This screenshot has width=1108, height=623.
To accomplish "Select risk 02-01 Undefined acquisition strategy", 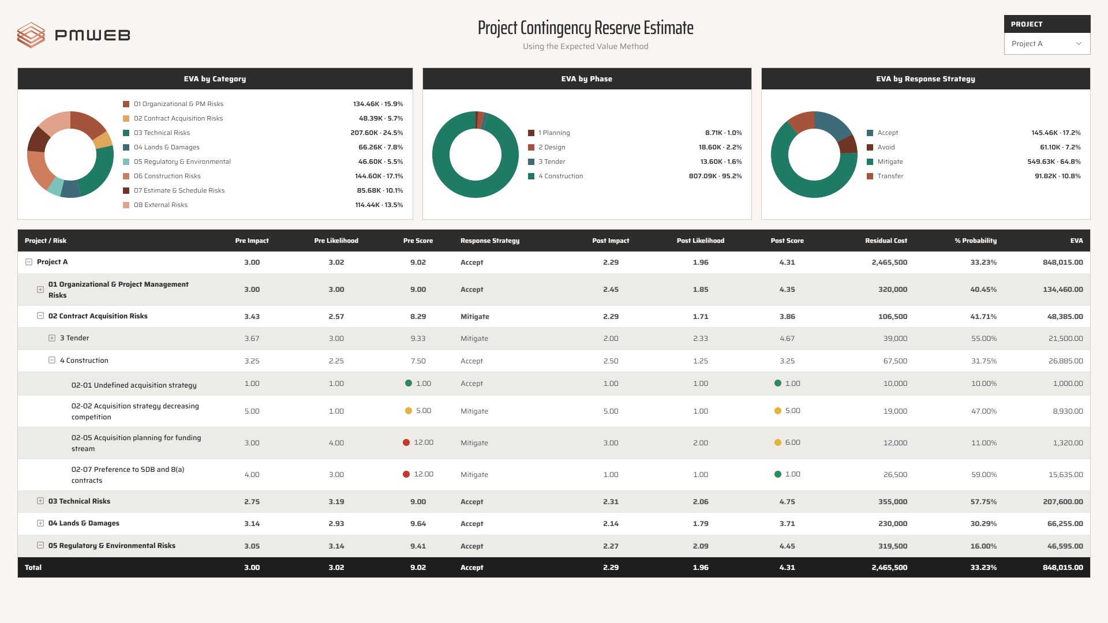I will coord(134,385).
